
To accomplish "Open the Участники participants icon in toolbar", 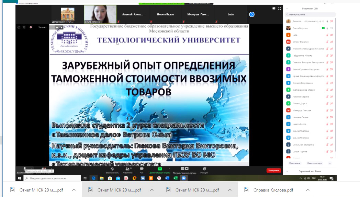I will pyautogui.click(x=127, y=169).
